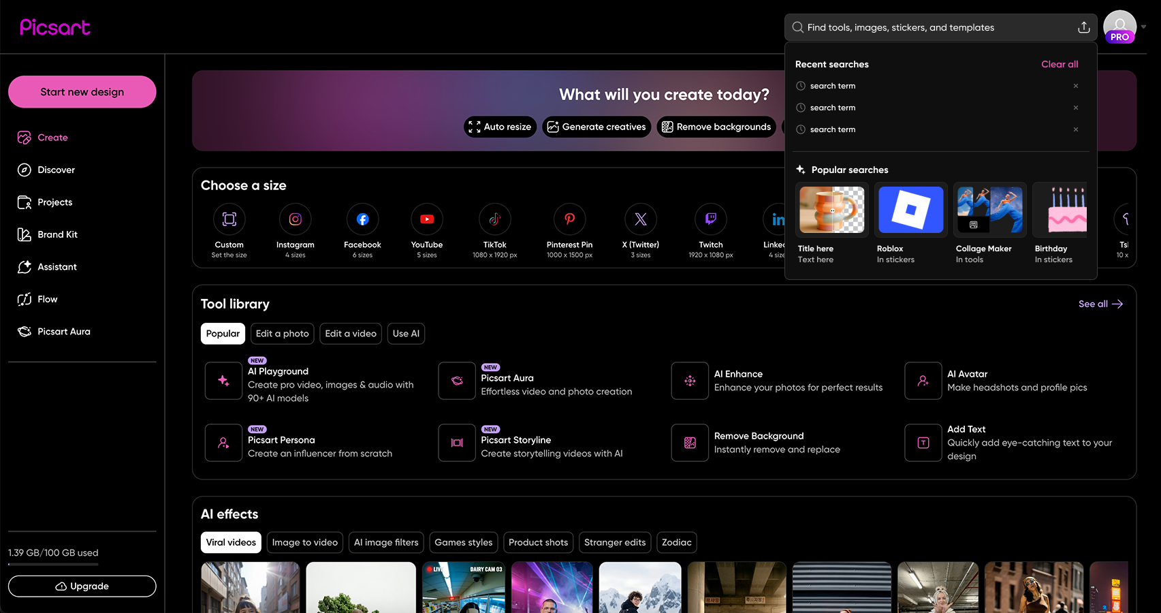Switch to the Image to video effects tab
Viewport: 1161px width, 613px height.
click(x=304, y=542)
